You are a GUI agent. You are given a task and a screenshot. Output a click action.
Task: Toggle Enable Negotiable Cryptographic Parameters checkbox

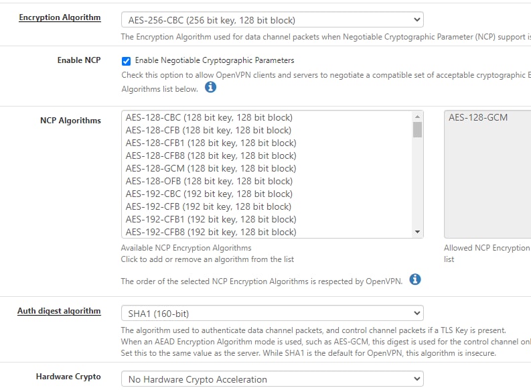coord(126,61)
